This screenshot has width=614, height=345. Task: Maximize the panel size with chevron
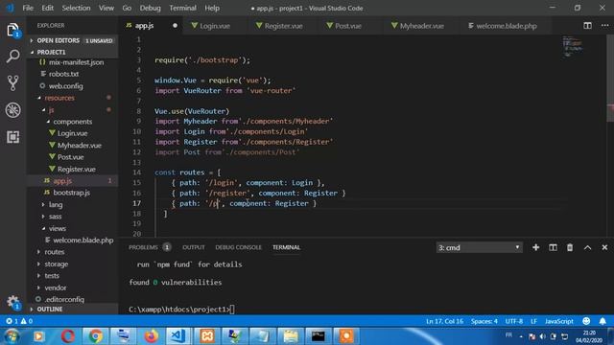(x=587, y=247)
